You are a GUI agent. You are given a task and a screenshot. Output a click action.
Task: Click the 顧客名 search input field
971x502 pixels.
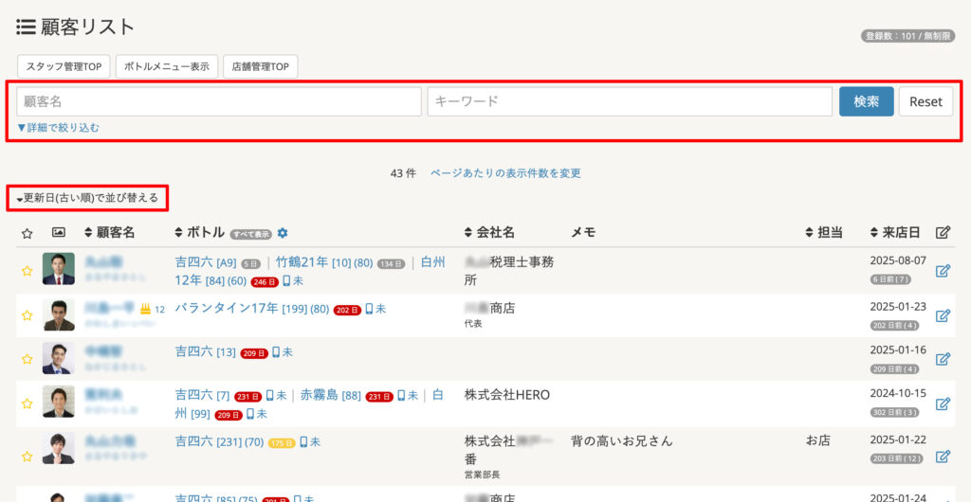tap(219, 101)
